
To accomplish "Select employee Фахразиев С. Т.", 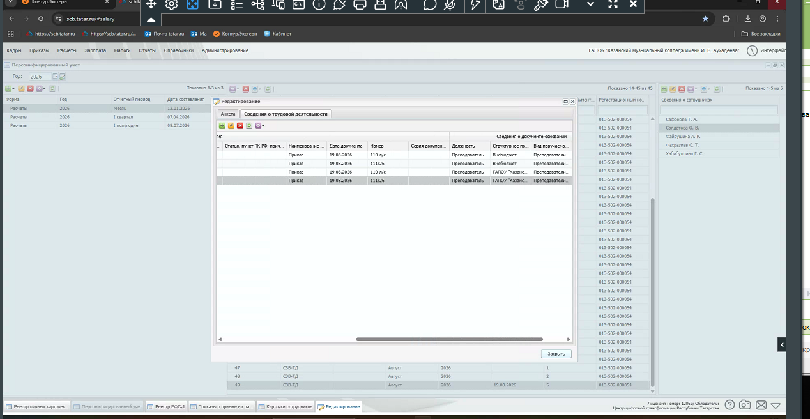I will (x=719, y=145).
